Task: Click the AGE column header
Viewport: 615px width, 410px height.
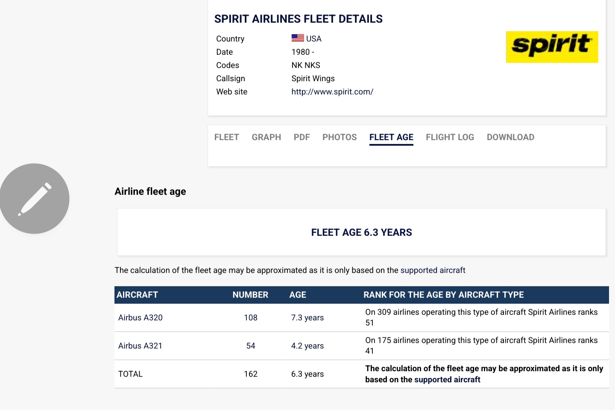Action: tap(298, 295)
